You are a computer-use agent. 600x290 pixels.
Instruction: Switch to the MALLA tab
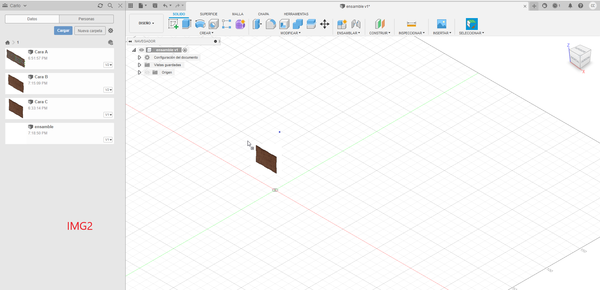[237, 14]
